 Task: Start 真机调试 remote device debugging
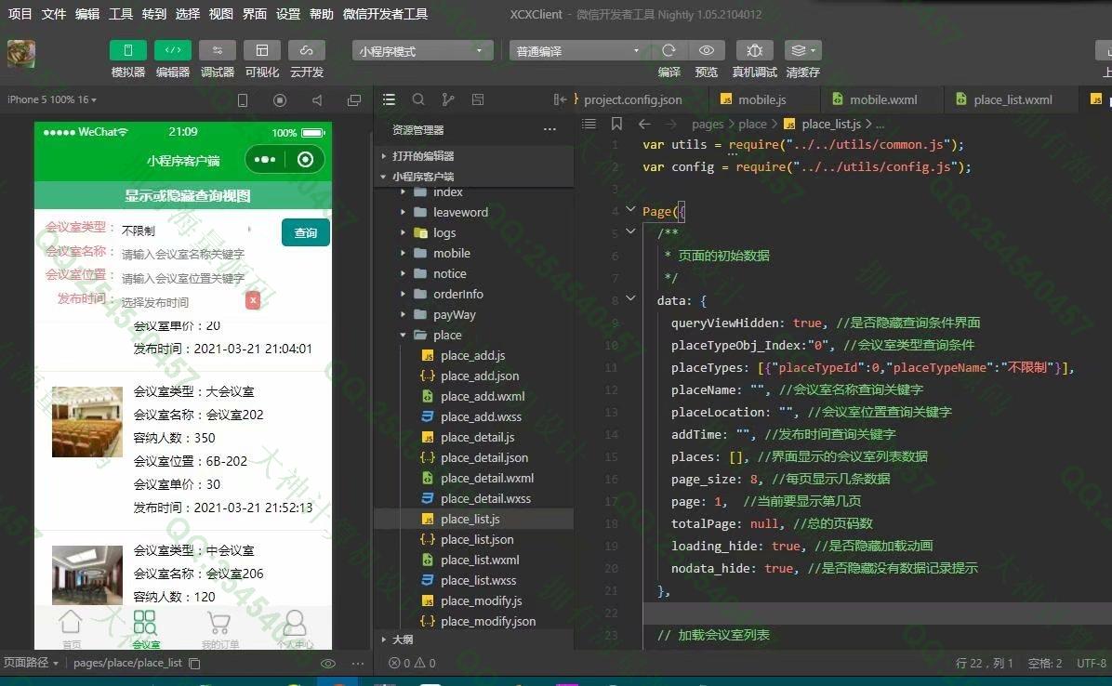pyautogui.click(x=755, y=50)
